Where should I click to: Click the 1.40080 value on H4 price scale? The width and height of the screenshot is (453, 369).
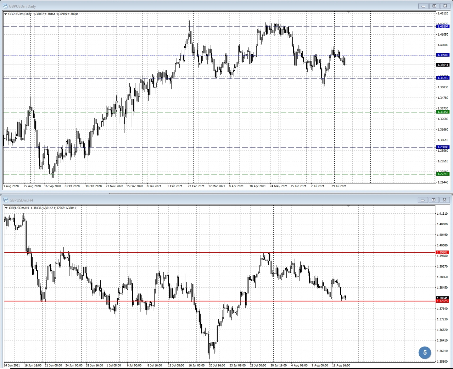pos(442,245)
